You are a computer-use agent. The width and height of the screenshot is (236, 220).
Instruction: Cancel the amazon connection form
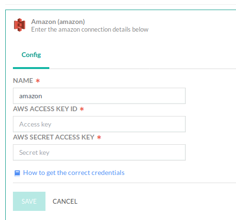coord(65,201)
